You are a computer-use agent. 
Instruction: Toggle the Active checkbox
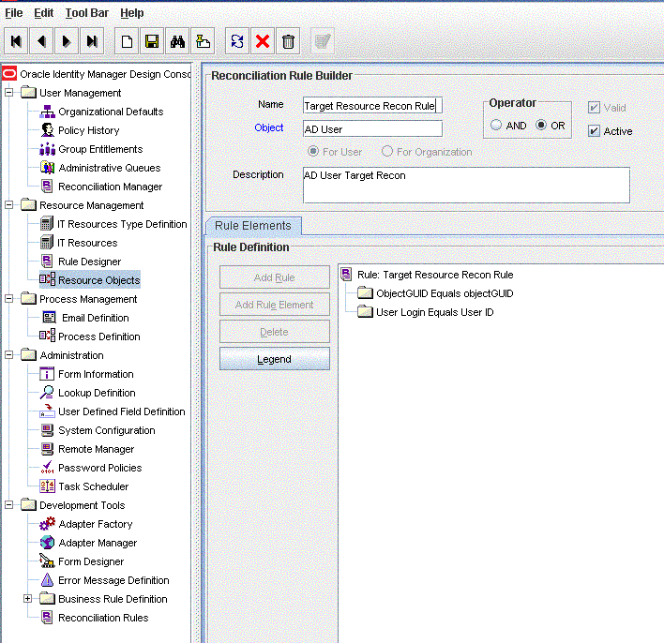[594, 131]
